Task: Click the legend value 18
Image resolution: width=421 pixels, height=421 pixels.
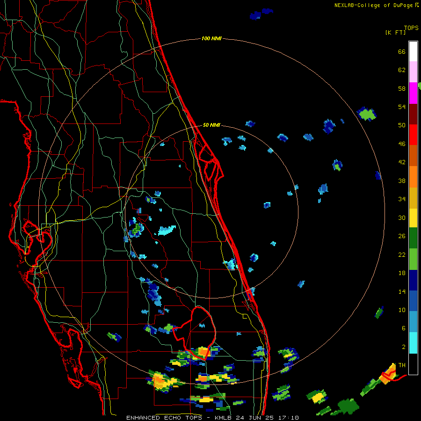Action: pyautogui.click(x=402, y=273)
